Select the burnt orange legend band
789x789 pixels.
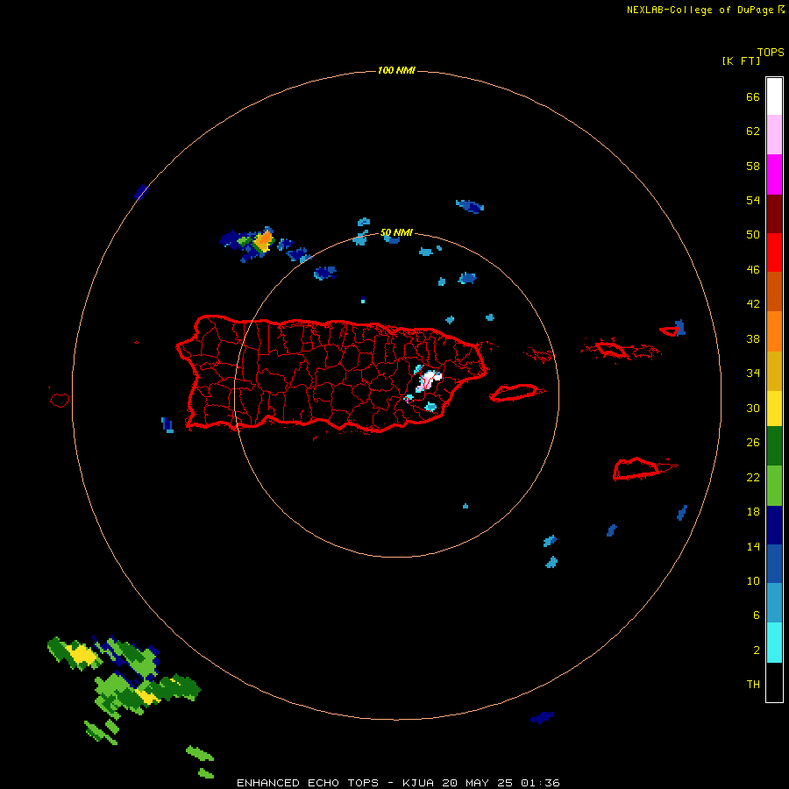(x=774, y=291)
